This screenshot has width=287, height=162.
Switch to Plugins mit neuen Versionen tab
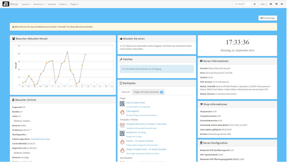pos(148,92)
